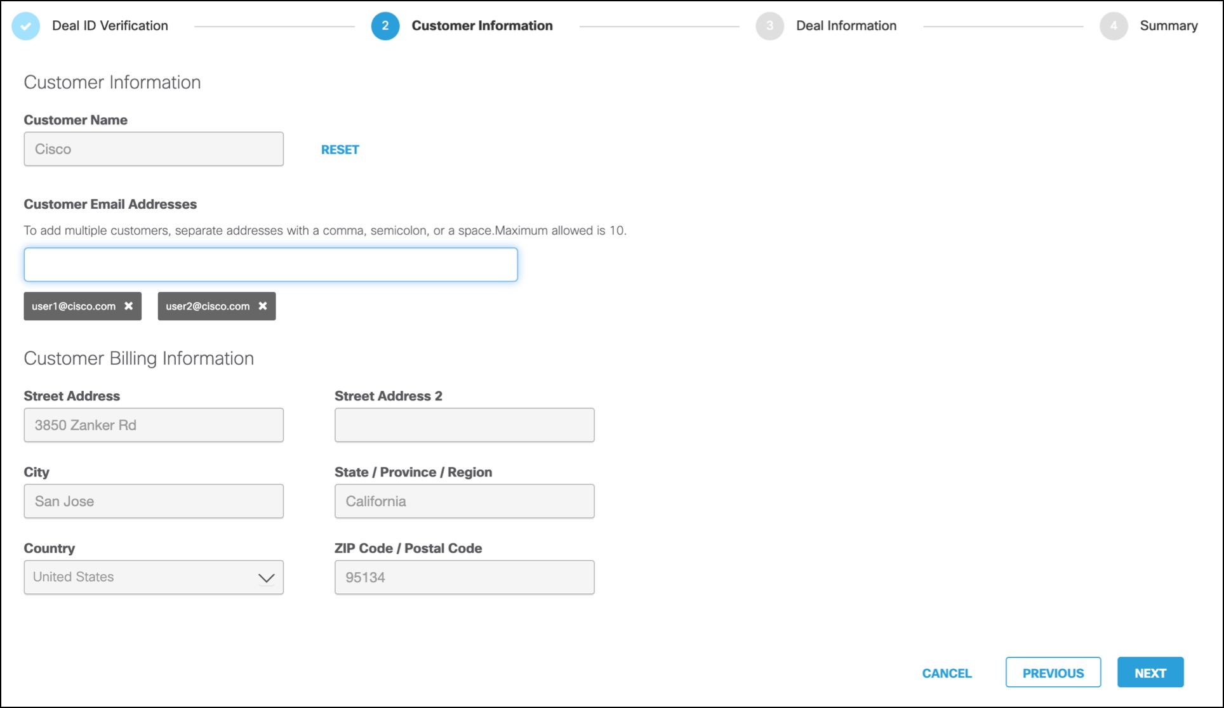Remove the user2@cisco.com email tag
Screen dimensions: 1224x708
(263, 306)
